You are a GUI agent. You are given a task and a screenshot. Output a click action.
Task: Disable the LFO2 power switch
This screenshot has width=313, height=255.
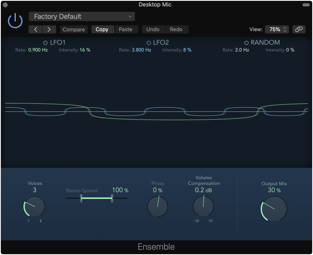pos(149,43)
